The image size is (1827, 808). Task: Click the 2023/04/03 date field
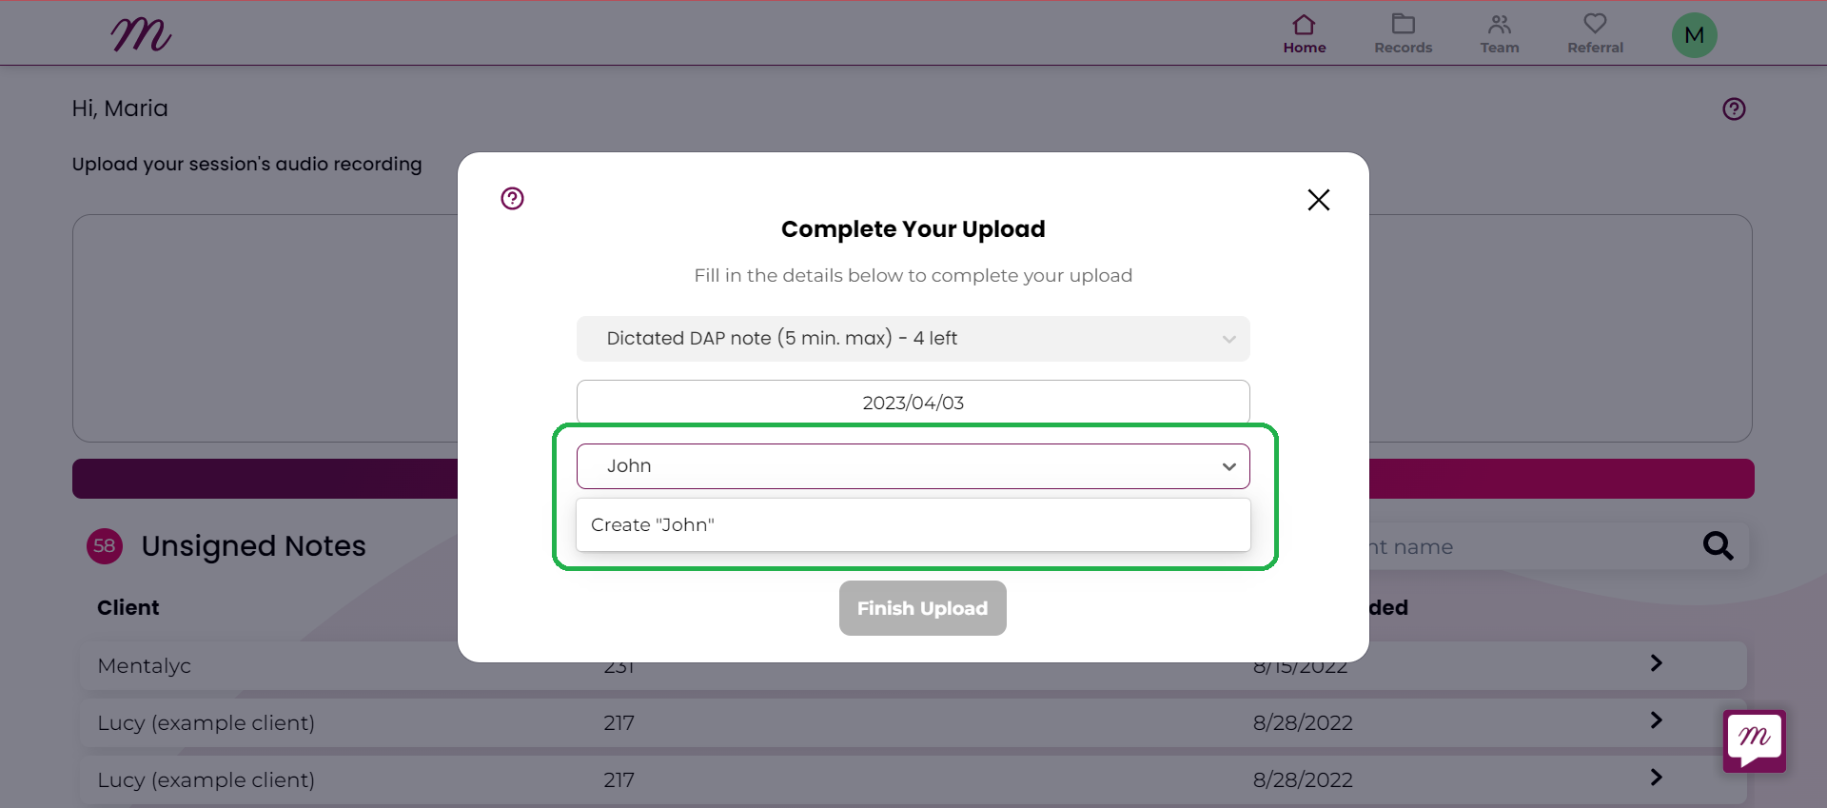tap(913, 403)
